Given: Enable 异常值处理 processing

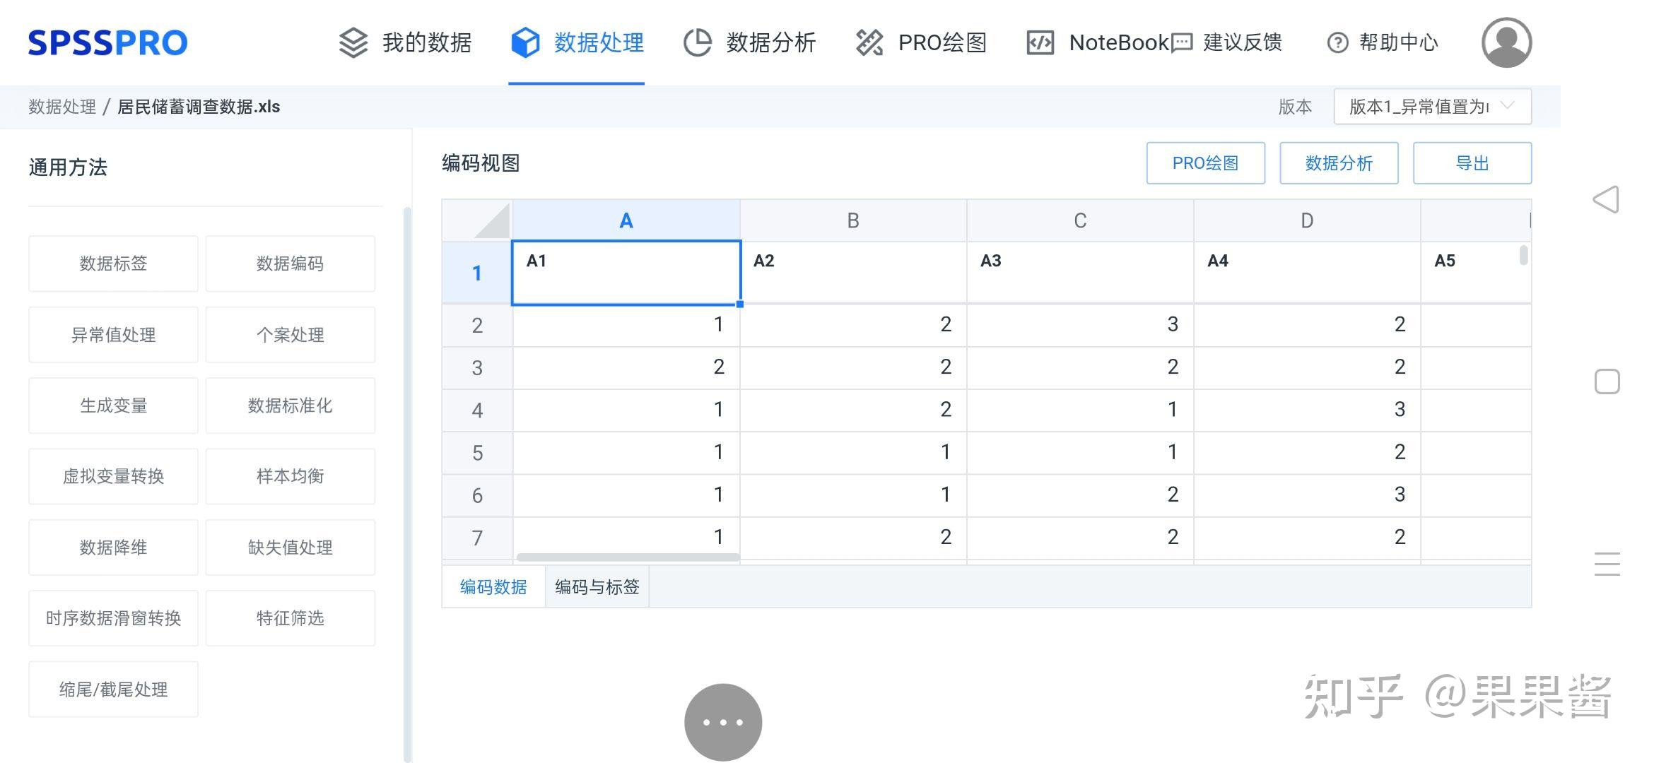Looking at the screenshot, I should [x=112, y=334].
